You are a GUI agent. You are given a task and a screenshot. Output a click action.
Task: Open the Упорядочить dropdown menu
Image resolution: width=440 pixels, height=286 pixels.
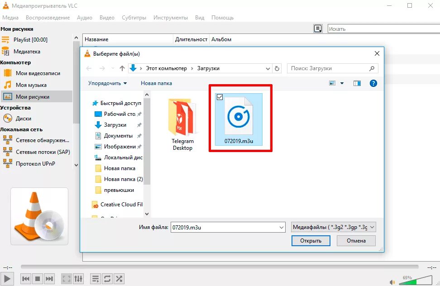[x=107, y=83]
